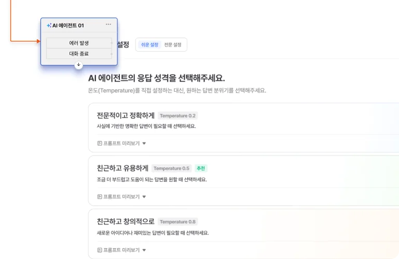Click the Temperature 0.8 badge
This screenshot has width=399, height=259.
[177, 222]
